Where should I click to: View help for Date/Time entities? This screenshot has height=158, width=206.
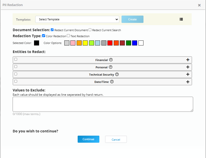(x=112, y=82)
